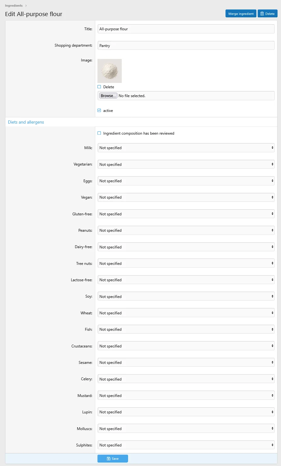The image size is (281, 466).
Task: Expand the Wheat allergen select box
Action: [x=186, y=313]
